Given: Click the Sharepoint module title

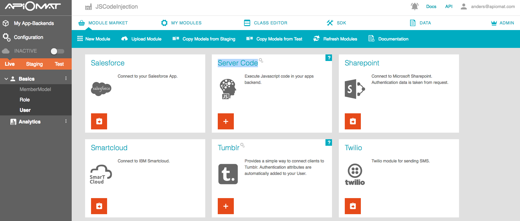Looking at the screenshot, I should point(362,63).
